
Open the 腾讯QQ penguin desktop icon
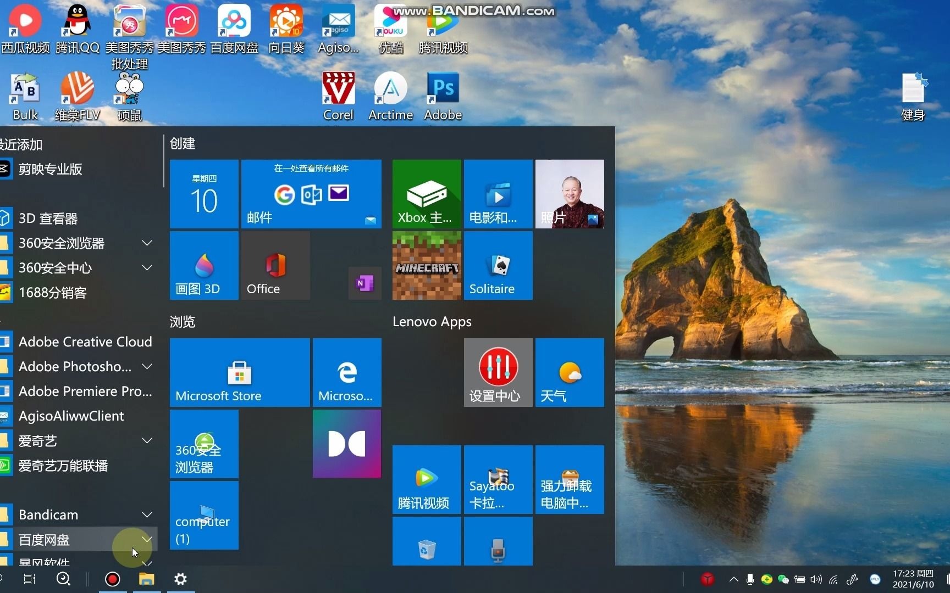coord(77,29)
